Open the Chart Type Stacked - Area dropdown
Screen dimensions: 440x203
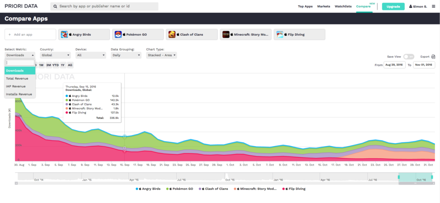pyautogui.click(x=162, y=55)
